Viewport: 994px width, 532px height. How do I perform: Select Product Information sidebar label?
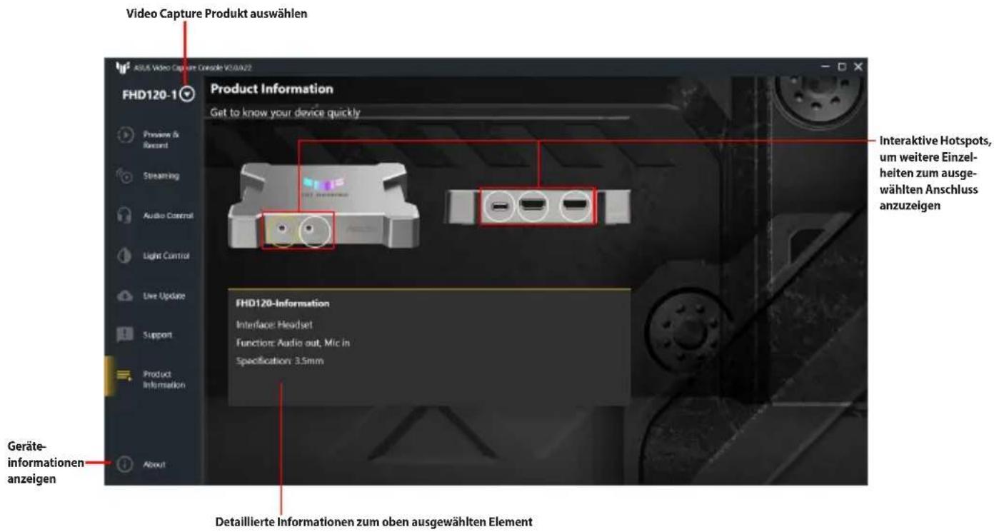[164, 379]
